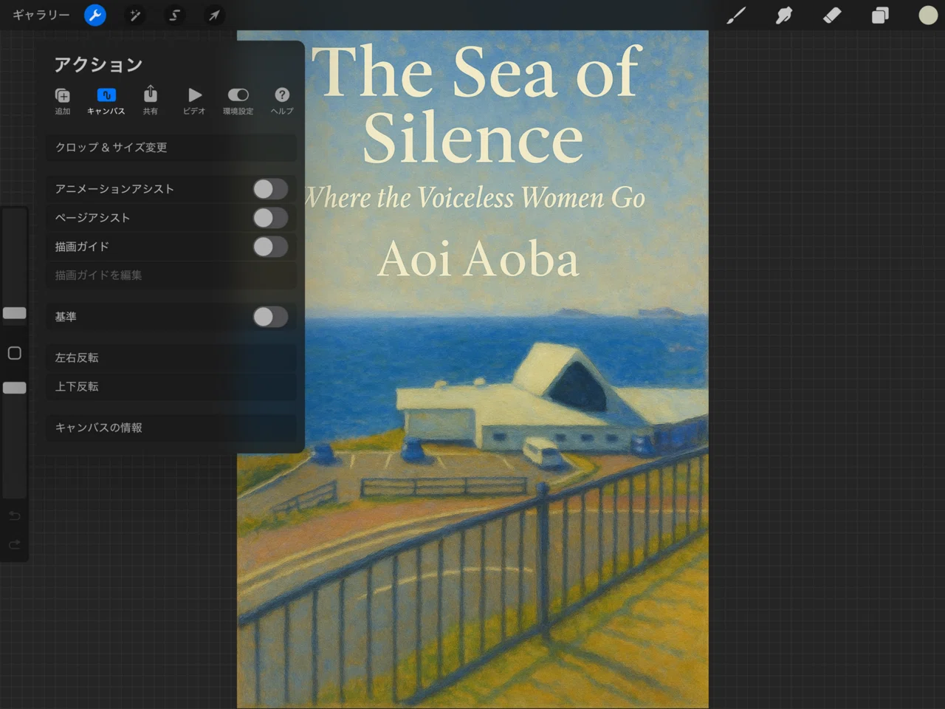Open the Actions wrench menu
945x709 pixels.
(x=94, y=15)
